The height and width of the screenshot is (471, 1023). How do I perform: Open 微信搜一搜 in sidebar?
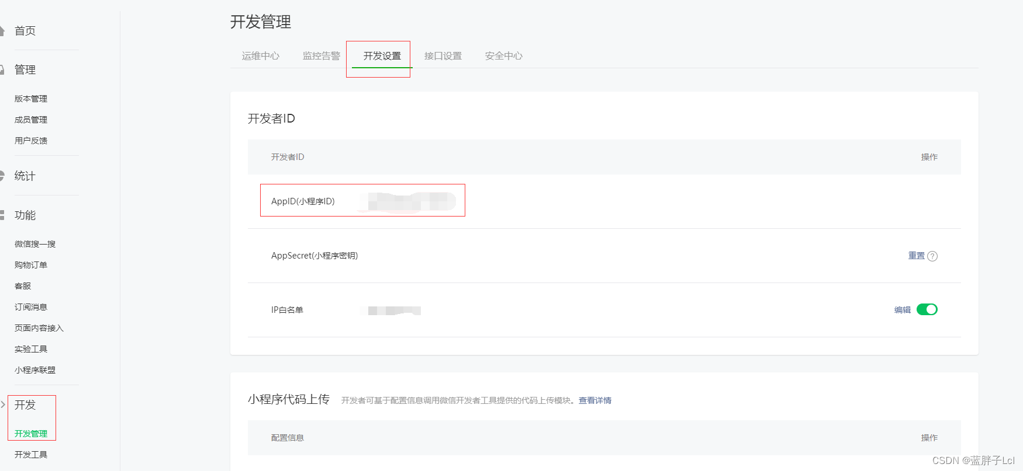pos(35,244)
